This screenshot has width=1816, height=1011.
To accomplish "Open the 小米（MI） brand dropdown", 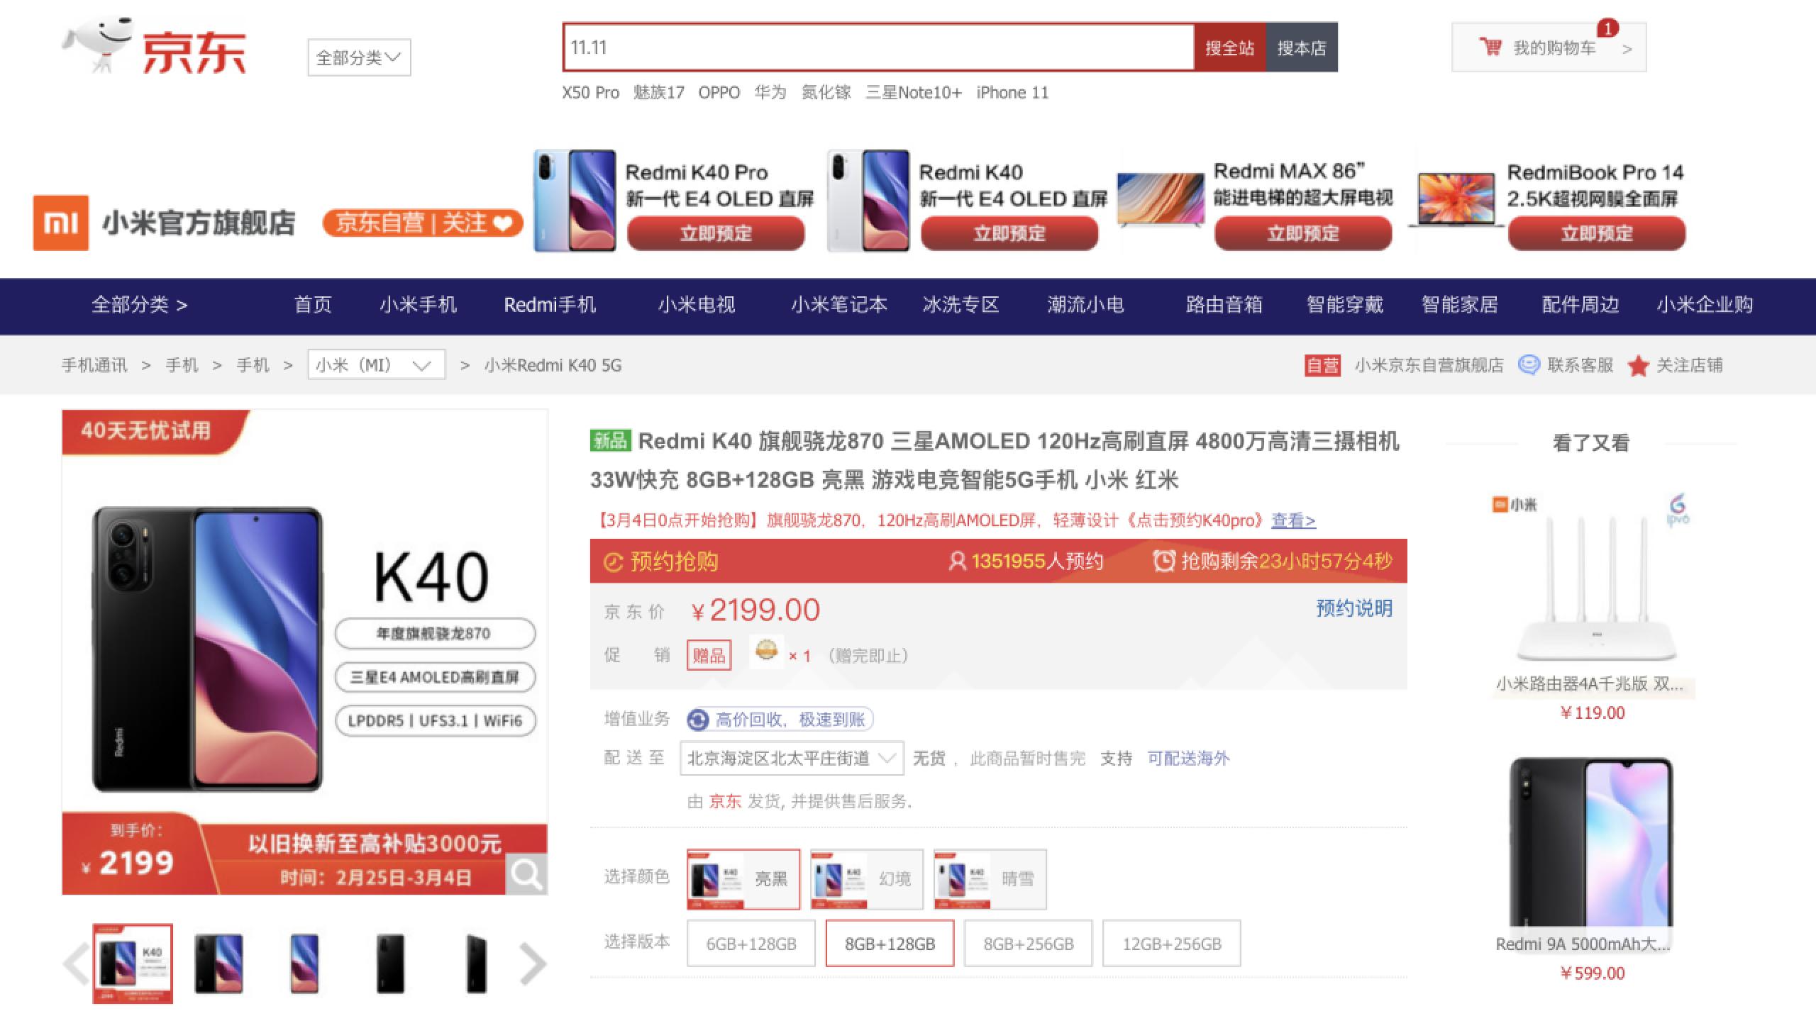I will (x=376, y=365).
